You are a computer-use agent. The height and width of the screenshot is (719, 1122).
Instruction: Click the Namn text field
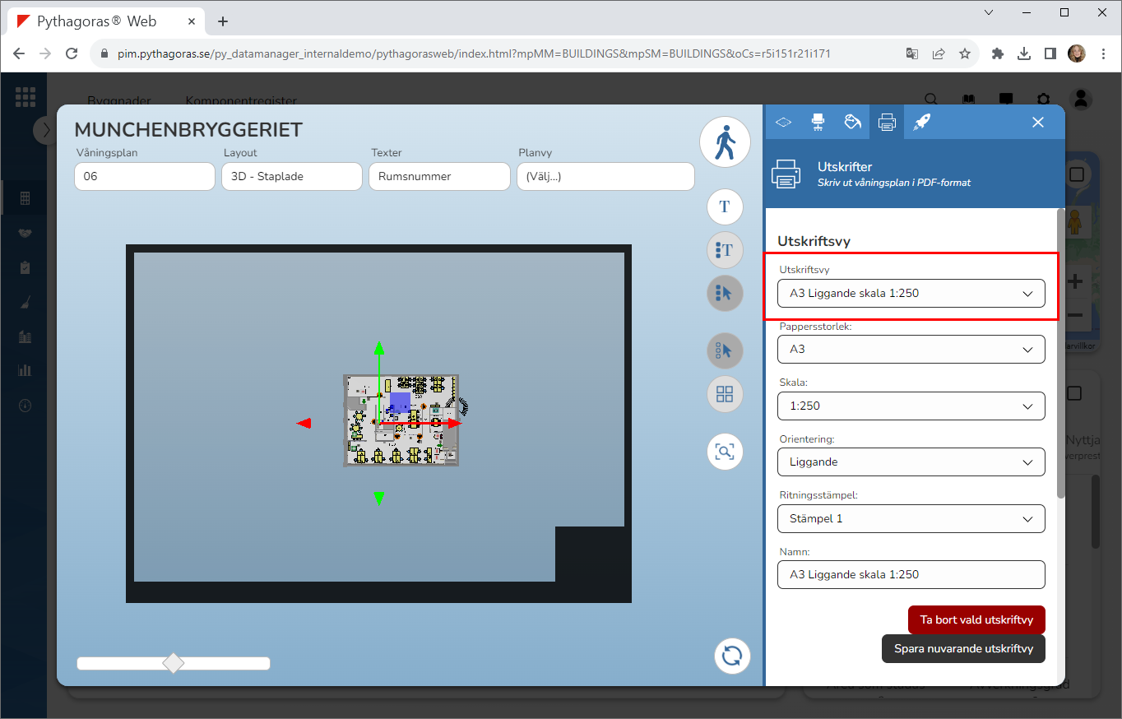[x=911, y=574]
